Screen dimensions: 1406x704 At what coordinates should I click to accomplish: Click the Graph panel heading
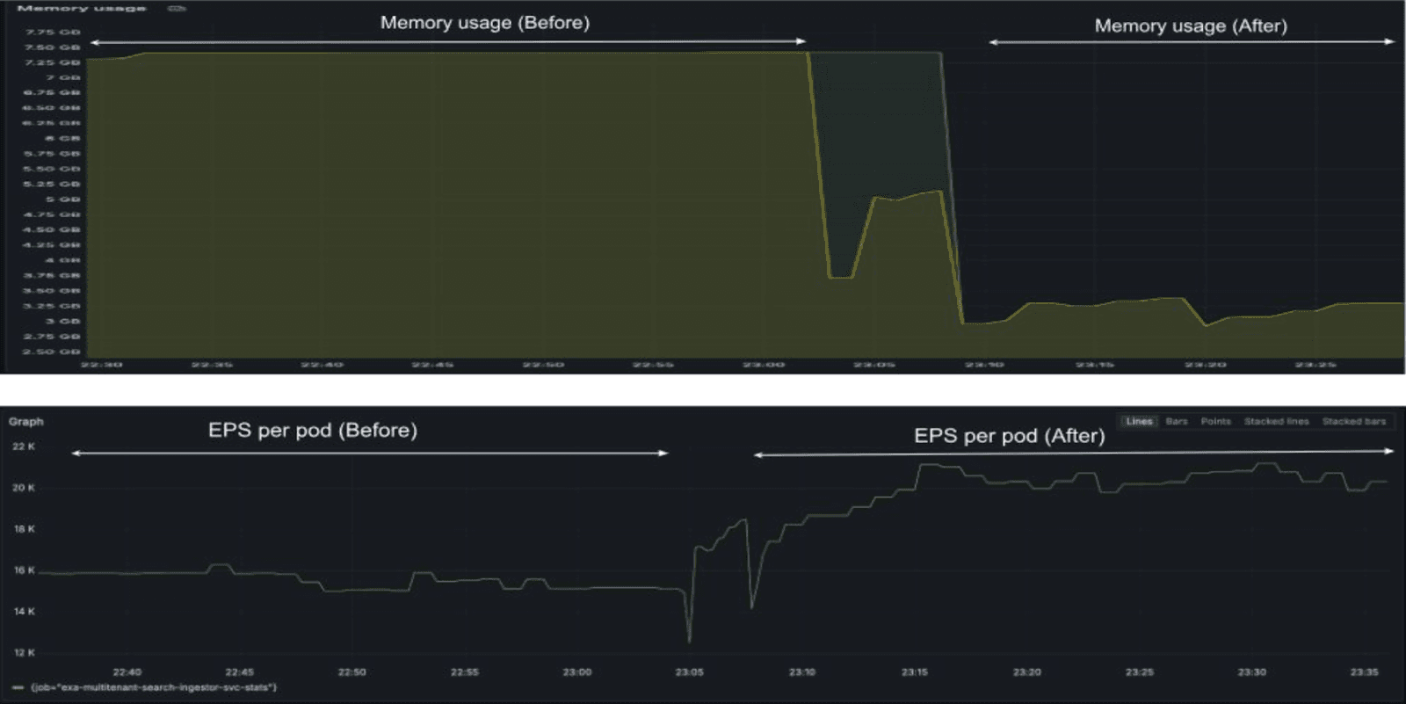(26, 422)
